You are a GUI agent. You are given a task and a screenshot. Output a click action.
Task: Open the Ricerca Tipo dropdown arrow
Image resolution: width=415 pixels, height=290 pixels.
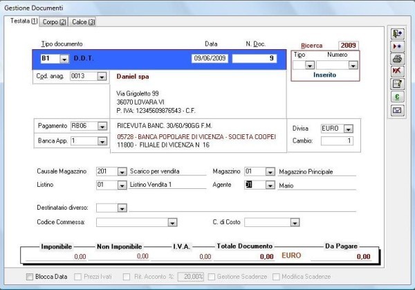310,65
